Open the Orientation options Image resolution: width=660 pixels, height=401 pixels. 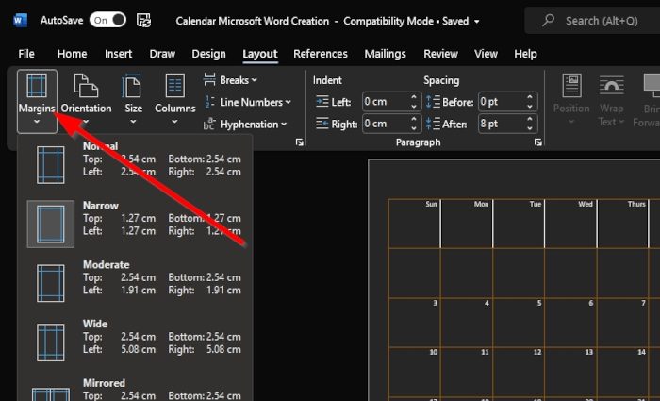click(x=87, y=101)
